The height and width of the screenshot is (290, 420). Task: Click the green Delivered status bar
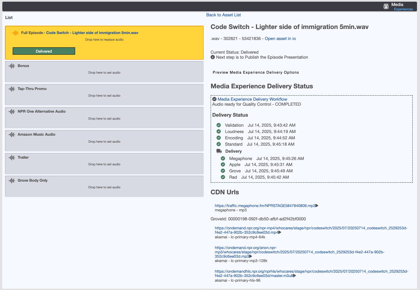(44, 51)
